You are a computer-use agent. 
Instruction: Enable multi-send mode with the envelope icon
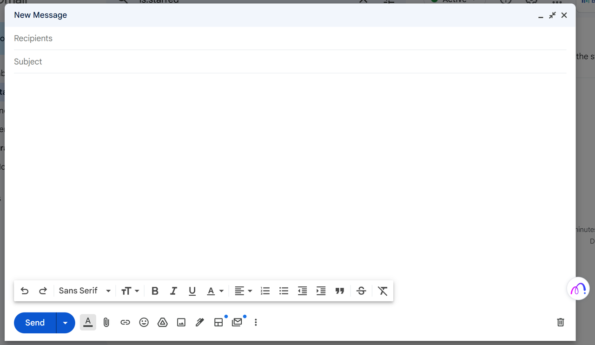point(237,322)
